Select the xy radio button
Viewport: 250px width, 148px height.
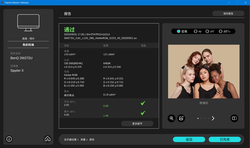point(195,31)
